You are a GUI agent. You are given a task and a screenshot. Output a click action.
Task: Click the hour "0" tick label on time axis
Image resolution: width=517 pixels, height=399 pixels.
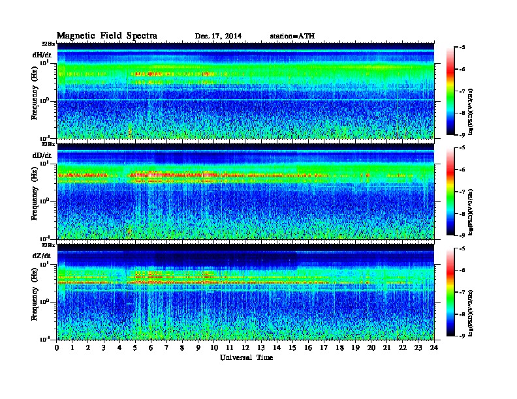tap(57, 347)
